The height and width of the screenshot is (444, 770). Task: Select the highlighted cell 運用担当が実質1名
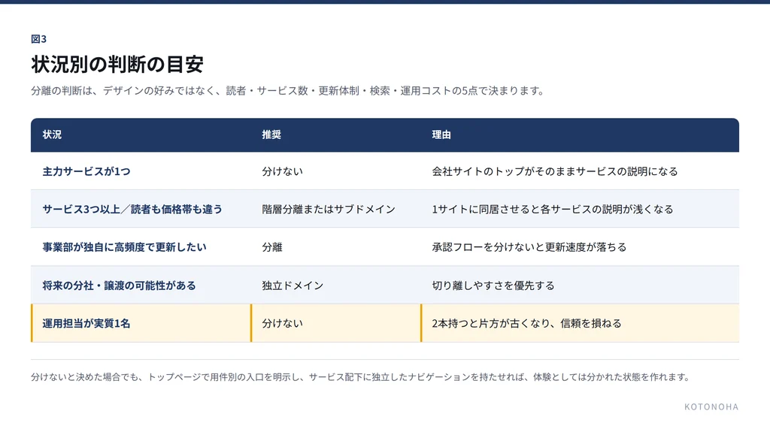86,323
